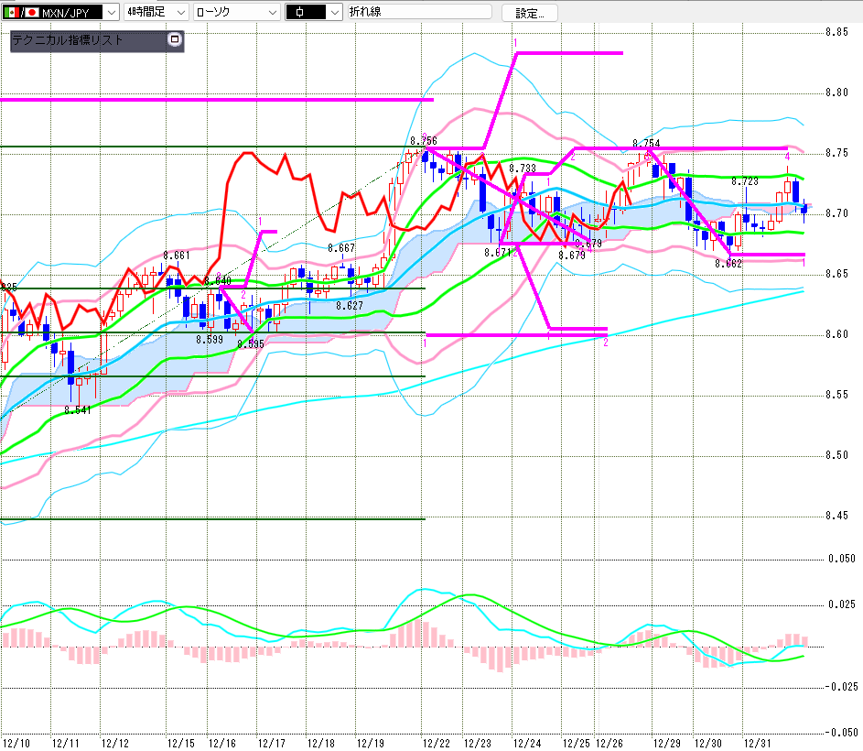Click the 8.723 price annotation

[744, 182]
